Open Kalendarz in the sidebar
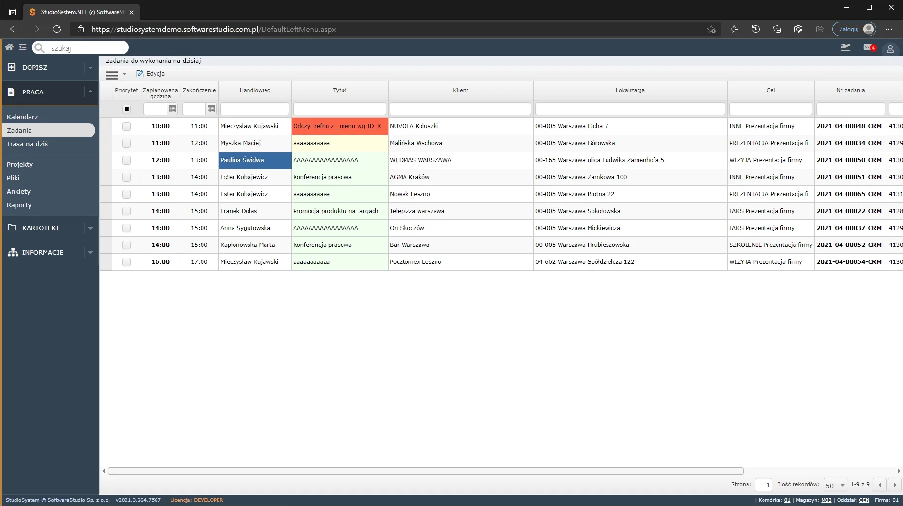Viewport: 903px width, 506px height. coord(22,117)
